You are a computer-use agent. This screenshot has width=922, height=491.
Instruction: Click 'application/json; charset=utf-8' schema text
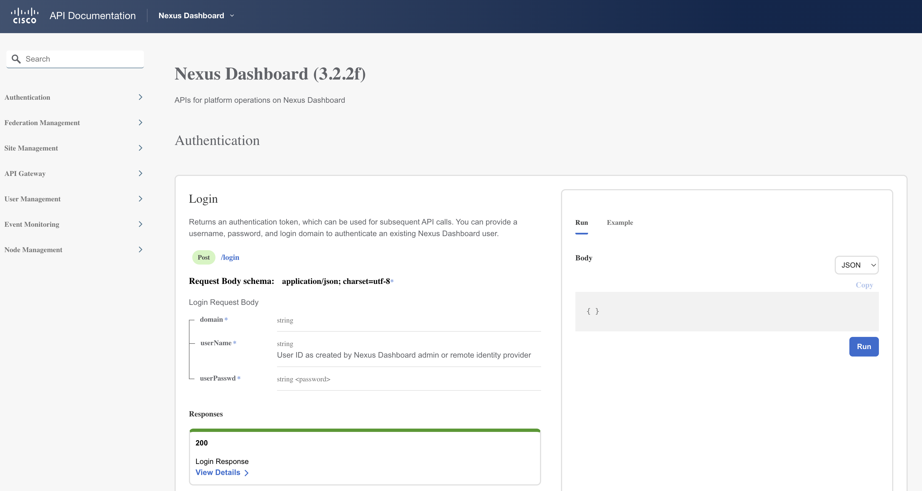pyautogui.click(x=336, y=282)
